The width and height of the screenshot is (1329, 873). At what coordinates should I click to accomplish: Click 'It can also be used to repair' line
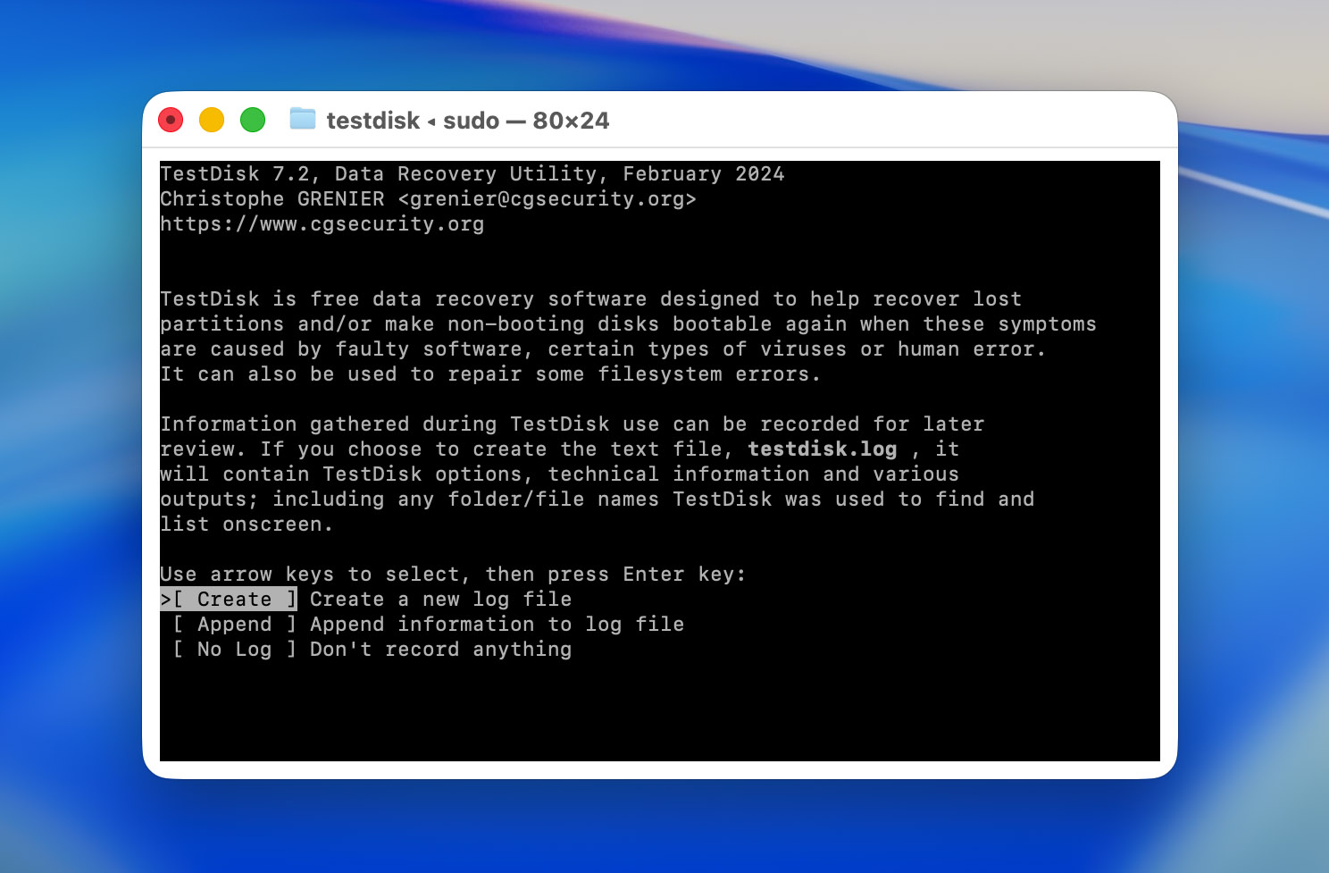[x=490, y=374]
